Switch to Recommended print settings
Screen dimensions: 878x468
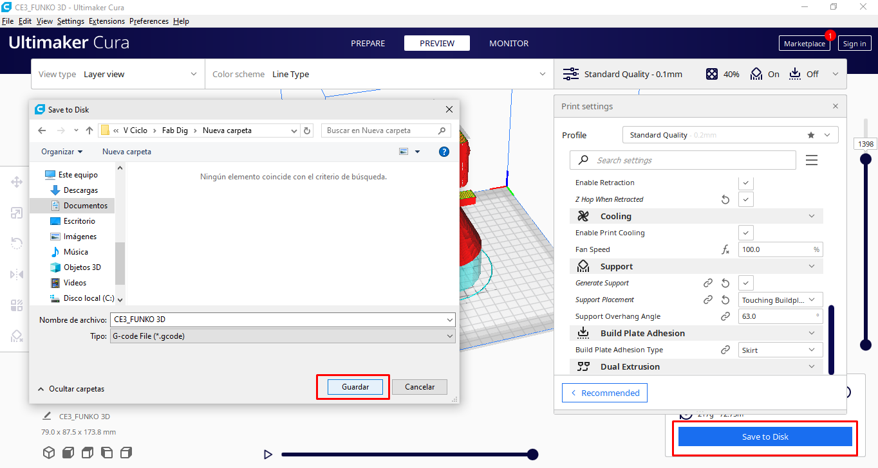coord(604,393)
